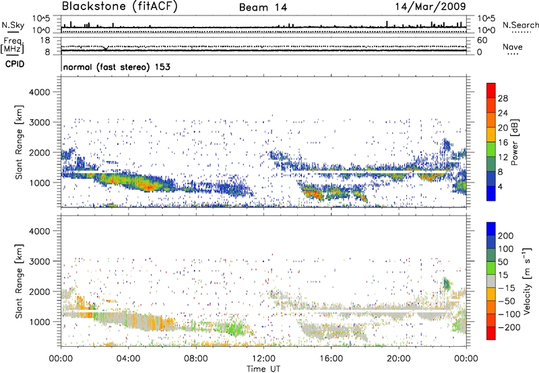Click "normal (fast stereo) 153" text
The image size is (539, 373).
(117, 67)
